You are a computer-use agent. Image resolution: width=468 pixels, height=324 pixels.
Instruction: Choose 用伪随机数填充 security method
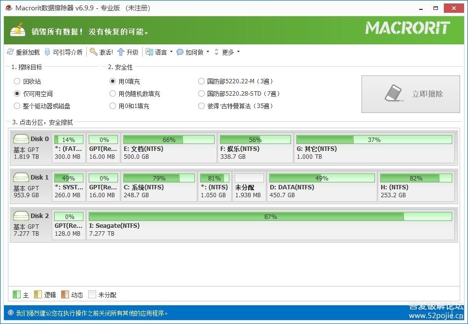(x=113, y=94)
